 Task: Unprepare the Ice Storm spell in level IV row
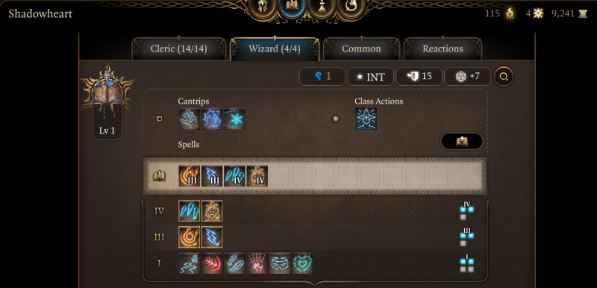pyautogui.click(x=190, y=210)
